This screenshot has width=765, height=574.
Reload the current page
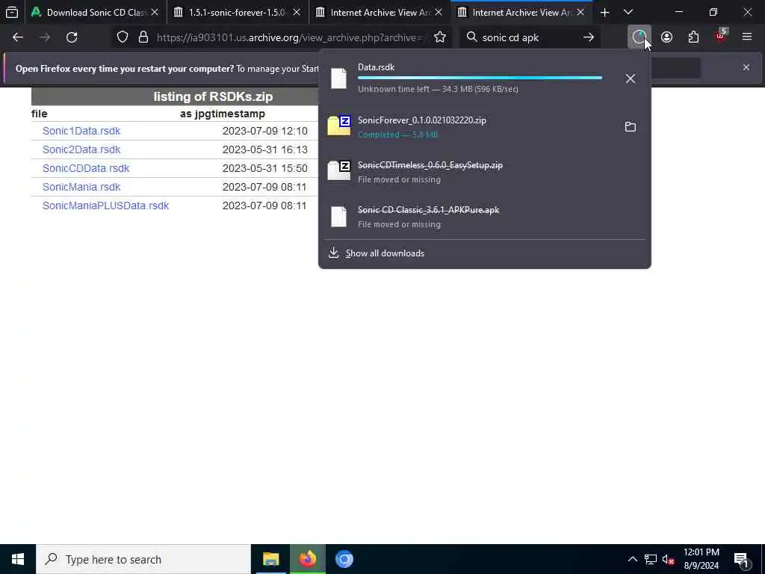click(72, 37)
